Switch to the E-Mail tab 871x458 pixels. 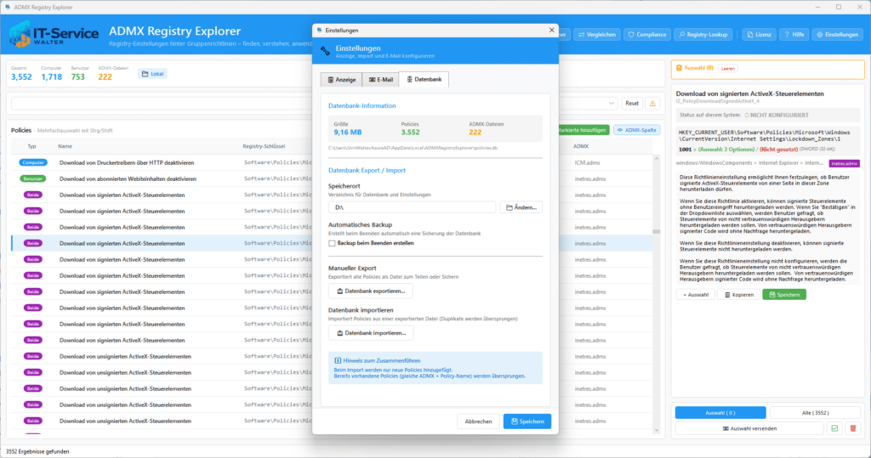[380, 79]
